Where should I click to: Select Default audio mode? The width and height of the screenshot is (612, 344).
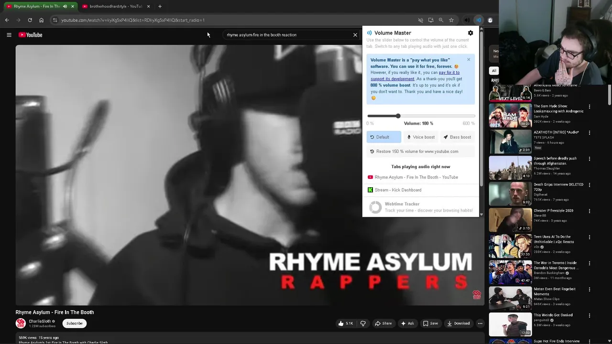coord(384,137)
